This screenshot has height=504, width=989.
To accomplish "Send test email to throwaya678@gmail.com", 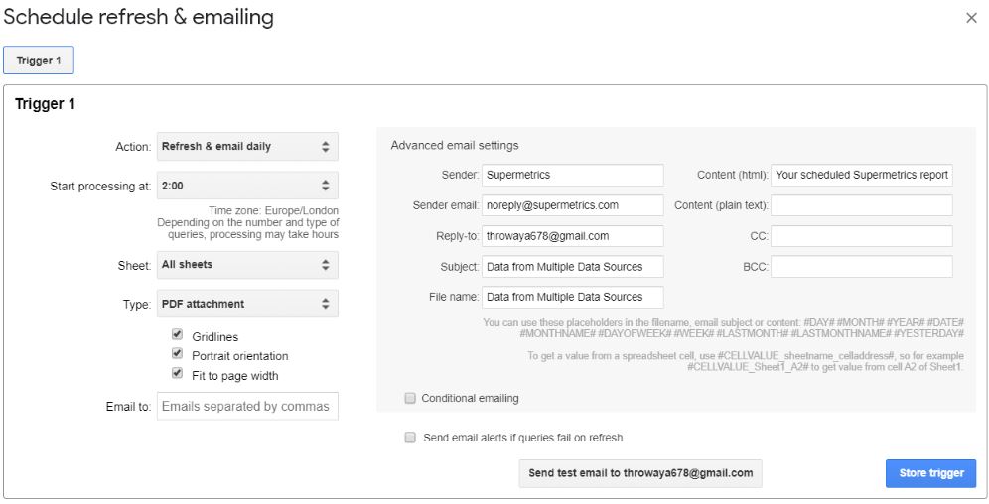I will [x=640, y=473].
